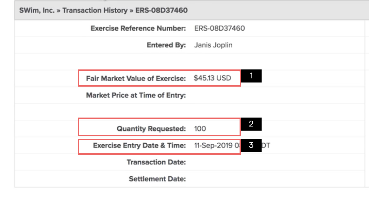The width and height of the screenshot is (369, 198).
Task: Click the Settlement Date label
Action: (x=157, y=179)
